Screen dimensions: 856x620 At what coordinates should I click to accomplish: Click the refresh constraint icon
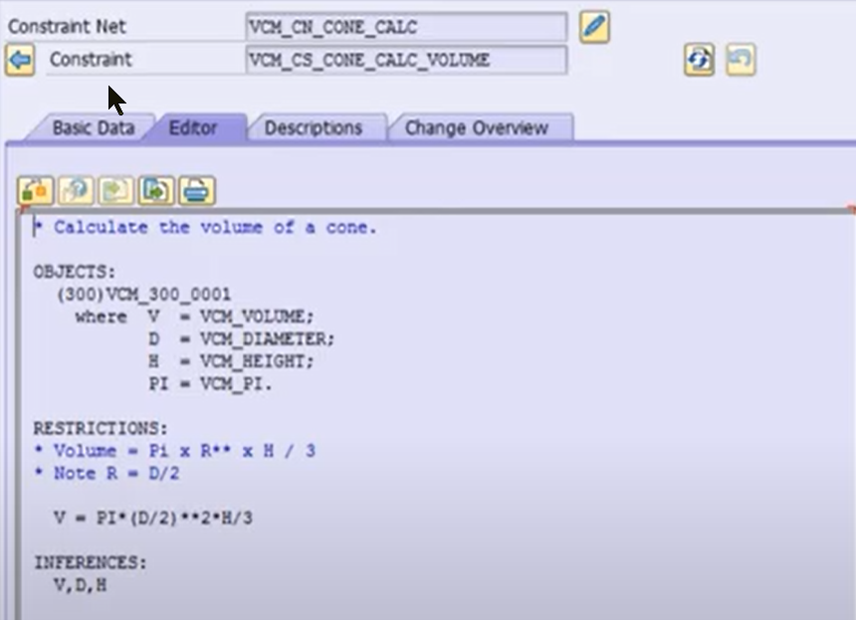point(700,60)
